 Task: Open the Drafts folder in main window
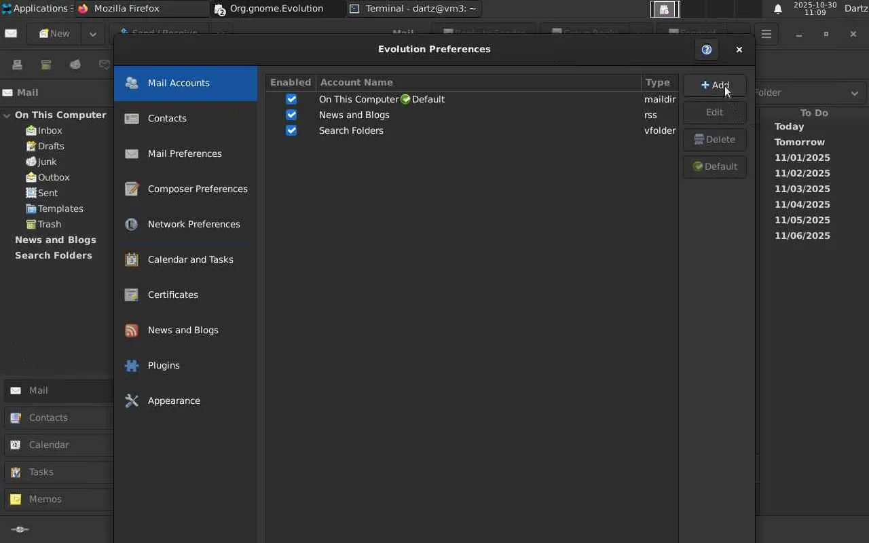51,146
